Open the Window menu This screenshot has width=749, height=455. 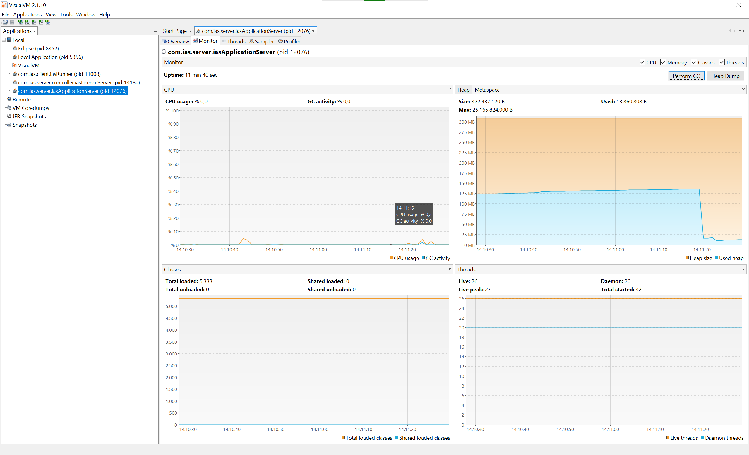coord(85,15)
